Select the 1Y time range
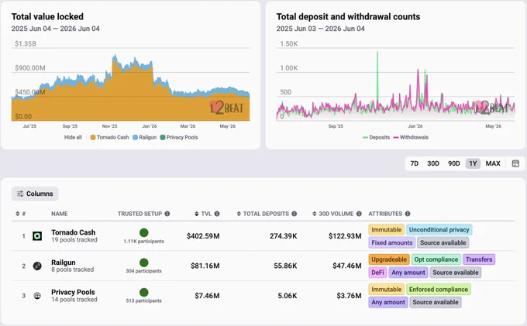Image resolution: width=527 pixels, height=326 pixels. (x=473, y=163)
